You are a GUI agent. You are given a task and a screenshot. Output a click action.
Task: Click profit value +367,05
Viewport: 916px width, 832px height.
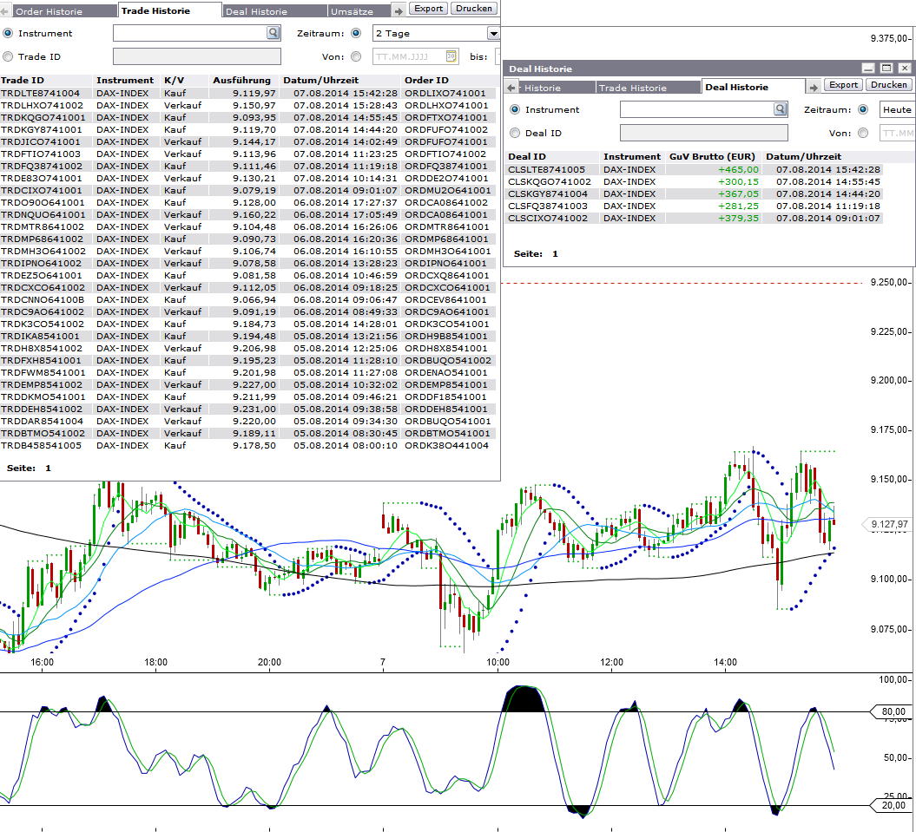click(x=738, y=193)
